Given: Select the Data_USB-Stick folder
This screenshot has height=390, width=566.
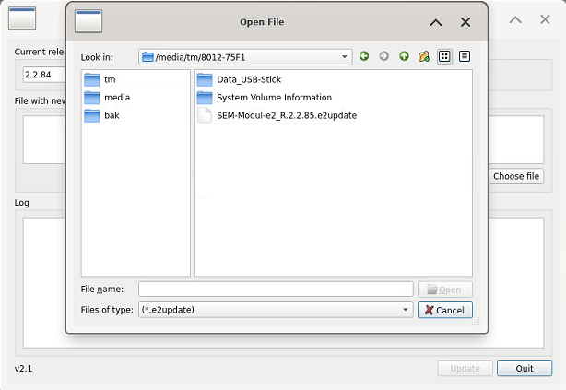Looking at the screenshot, I should [x=248, y=79].
